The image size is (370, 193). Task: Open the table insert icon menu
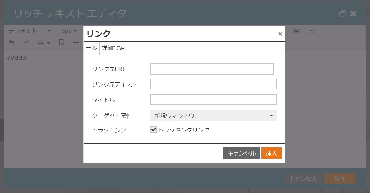[44, 43]
